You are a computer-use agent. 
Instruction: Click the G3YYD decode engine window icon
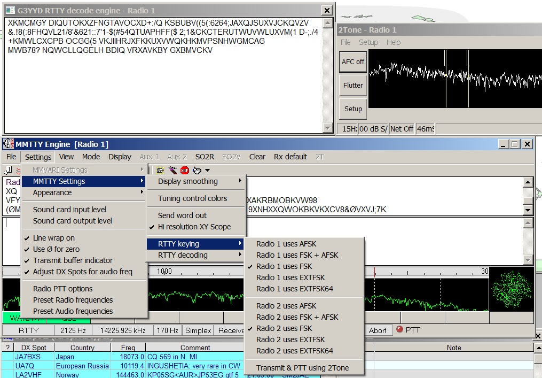[x=11, y=10]
